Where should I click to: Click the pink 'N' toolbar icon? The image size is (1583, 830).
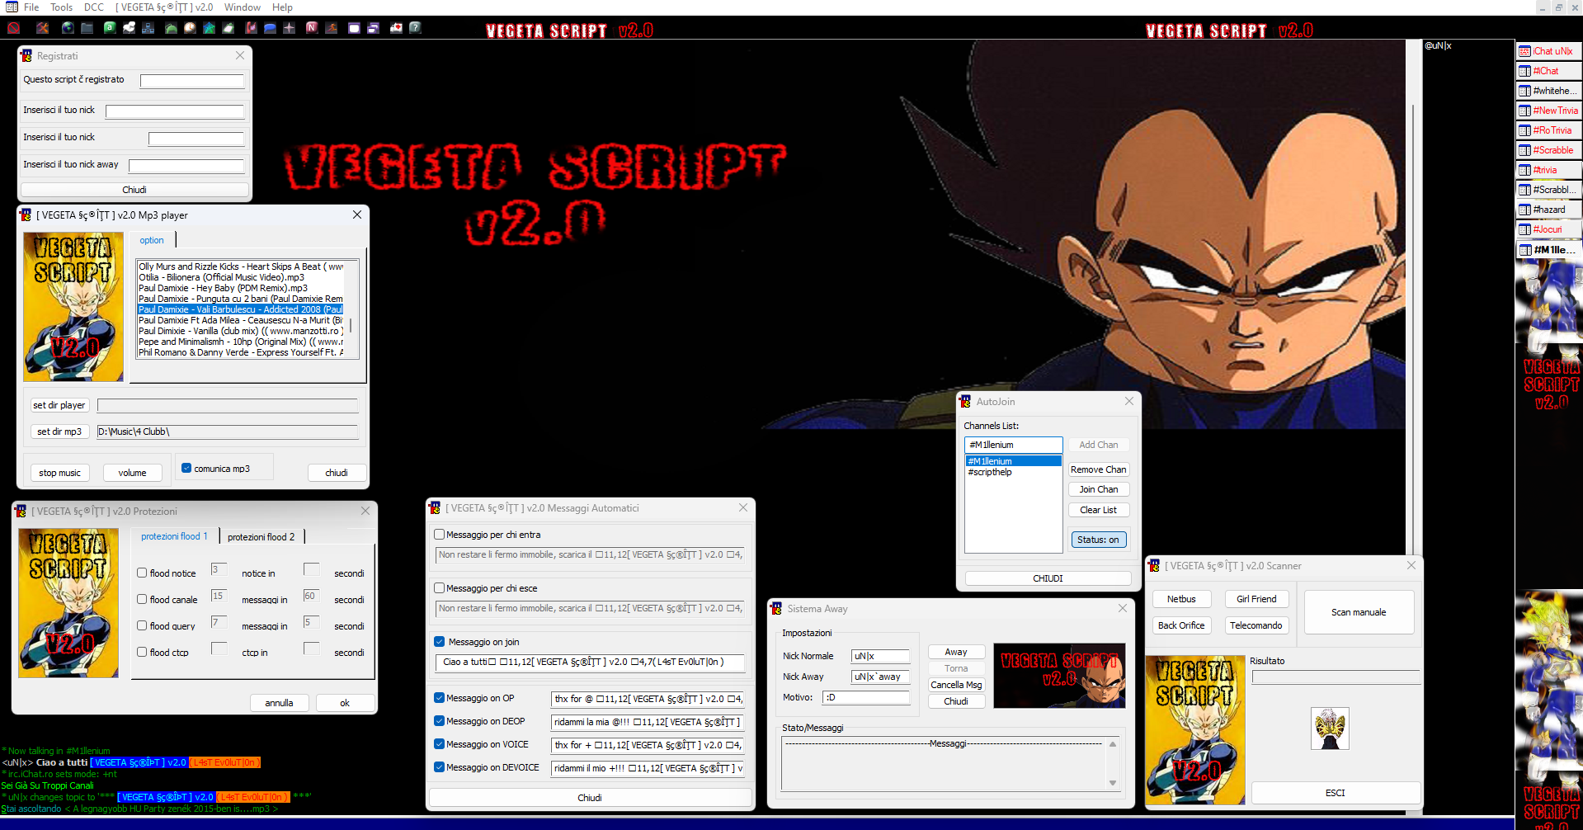[x=312, y=28]
